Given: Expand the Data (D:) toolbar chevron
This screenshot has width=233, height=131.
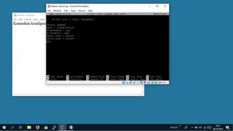Looking at the screenshot, I should point(180,126).
